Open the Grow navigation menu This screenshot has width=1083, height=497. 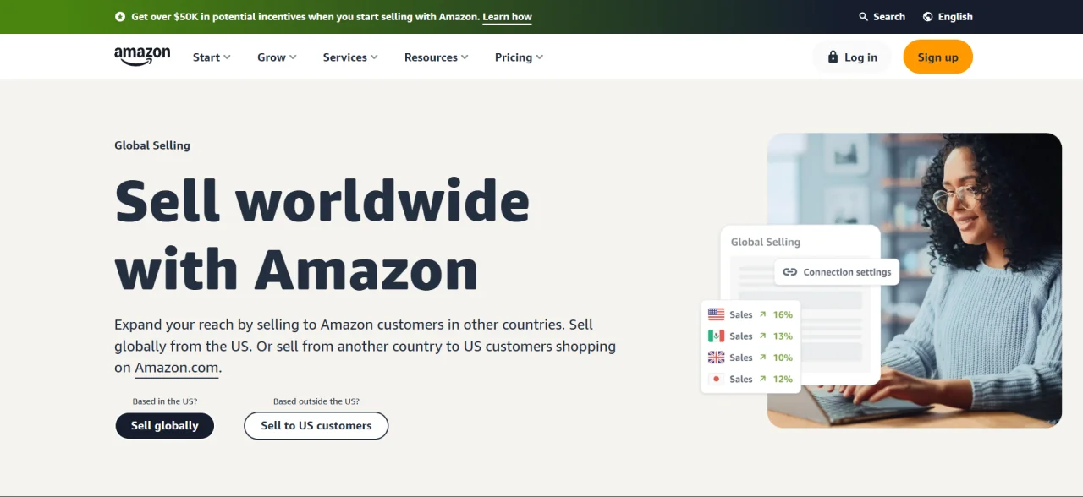pyautogui.click(x=277, y=57)
